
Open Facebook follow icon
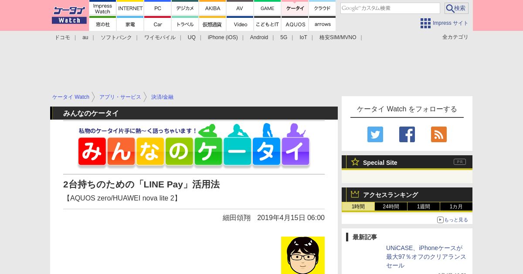tap(407, 134)
